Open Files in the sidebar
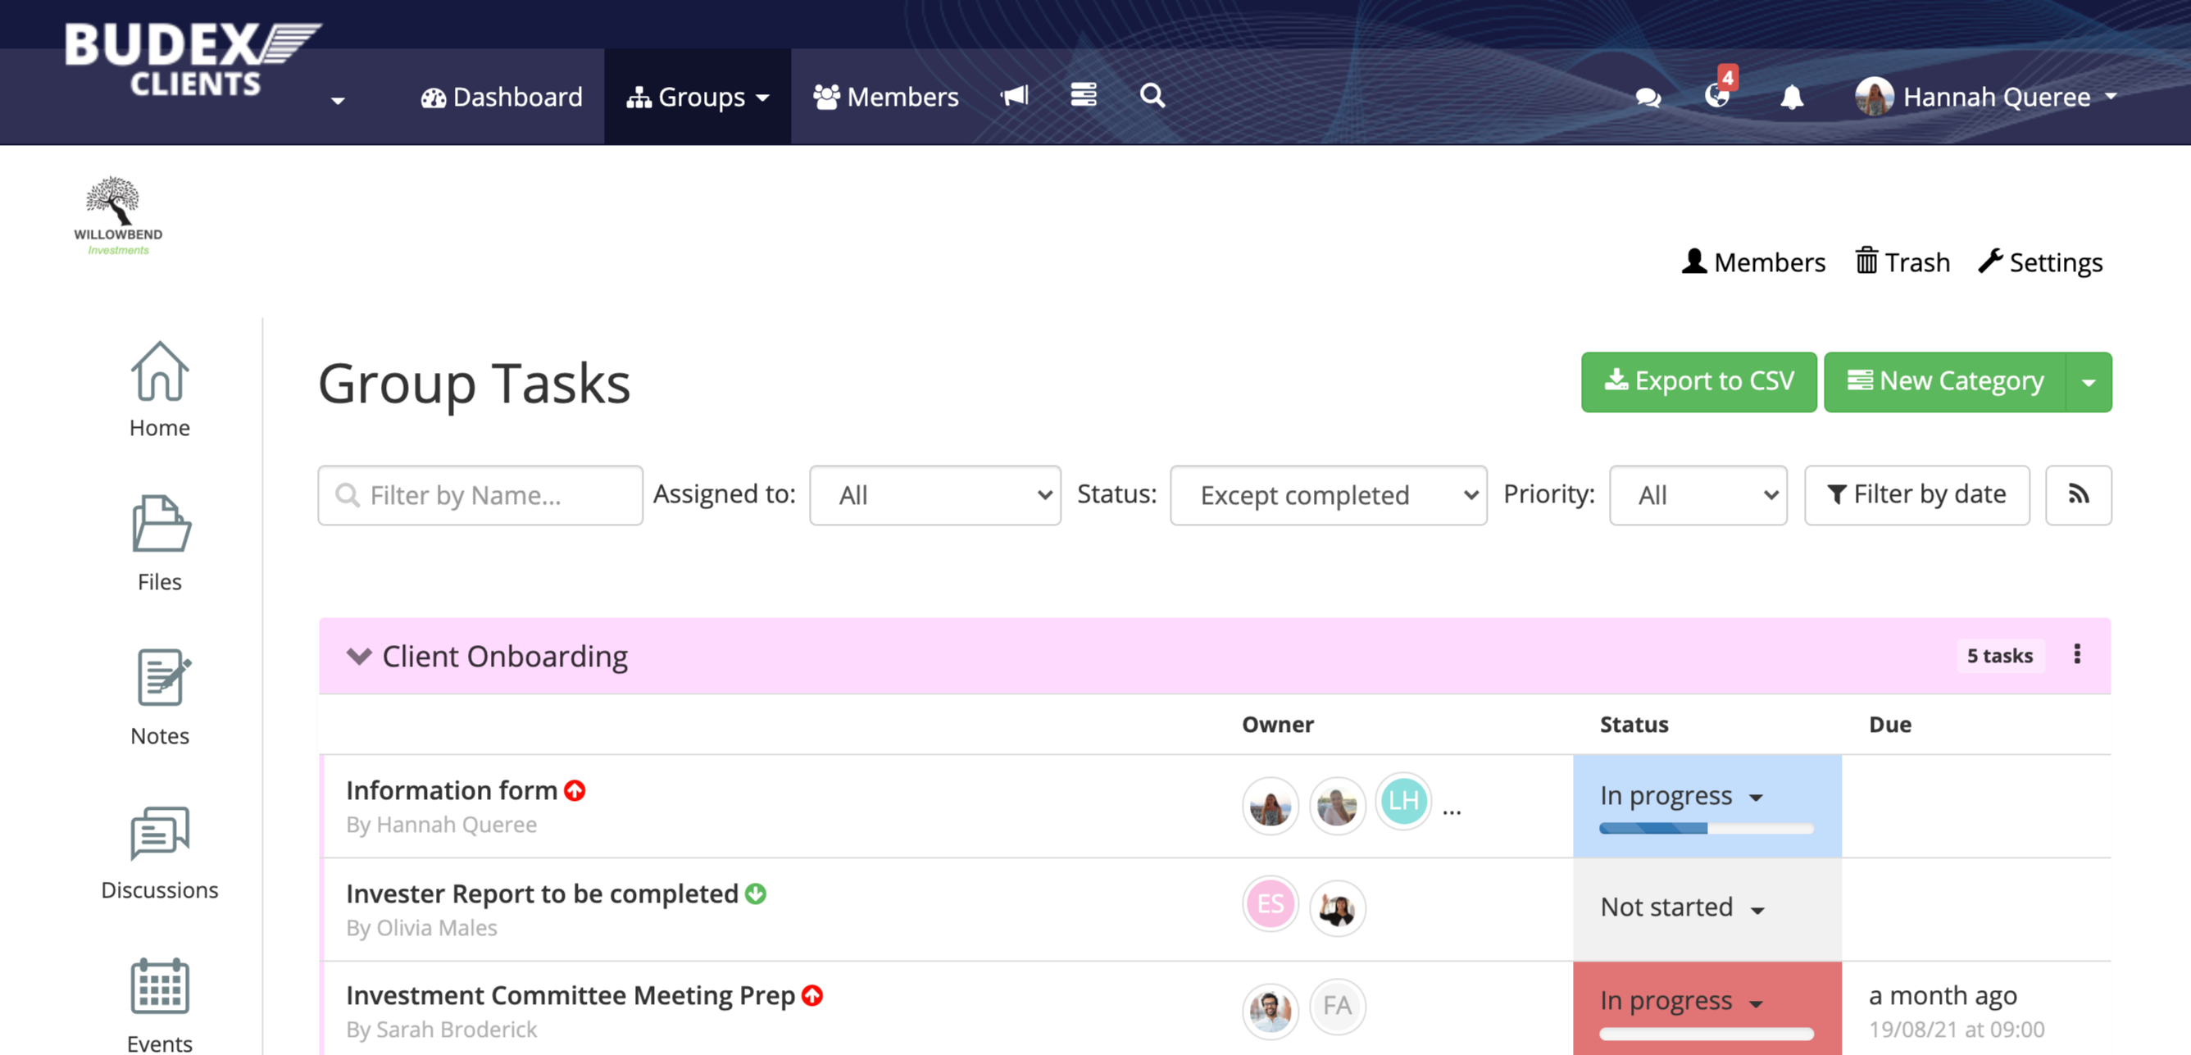The height and width of the screenshot is (1055, 2191). click(x=160, y=543)
